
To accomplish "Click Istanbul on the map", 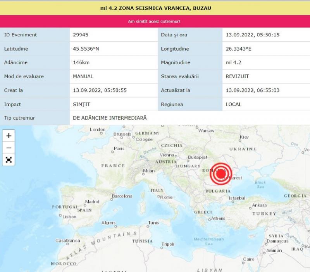I will [x=237, y=198].
